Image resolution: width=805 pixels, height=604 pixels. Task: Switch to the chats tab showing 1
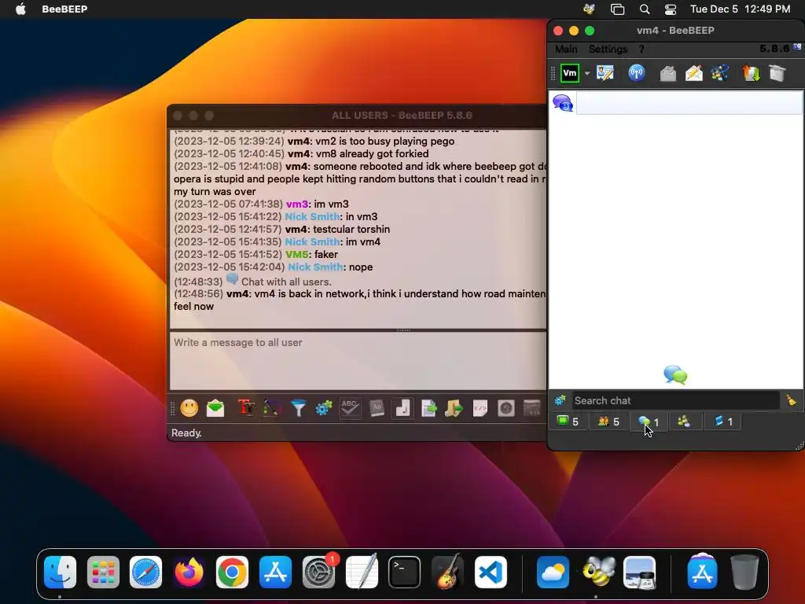(x=649, y=422)
